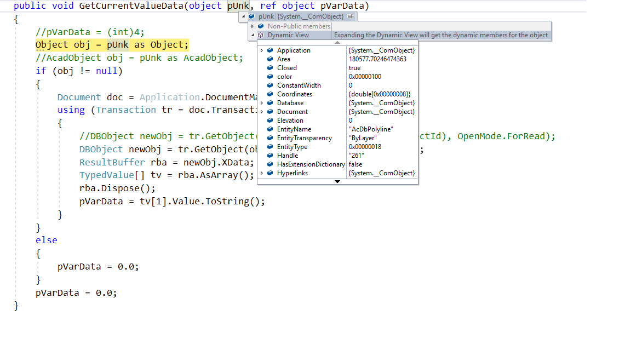Expand the Application property row
631x355 pixels.
tap(262, 50)
